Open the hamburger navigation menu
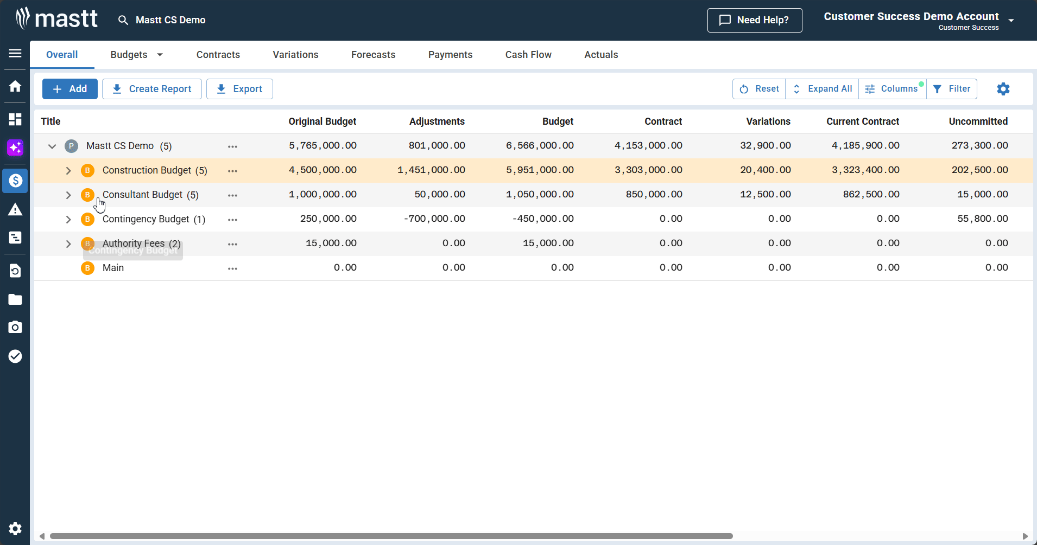The width and height of the screenshot is (1037, 545). pos(15,53)
